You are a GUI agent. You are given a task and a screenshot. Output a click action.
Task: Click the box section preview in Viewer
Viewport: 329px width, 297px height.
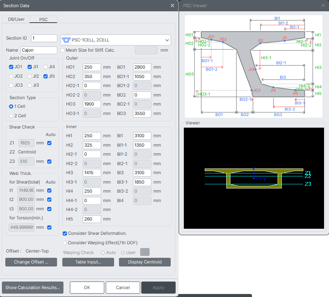point(254,178)
